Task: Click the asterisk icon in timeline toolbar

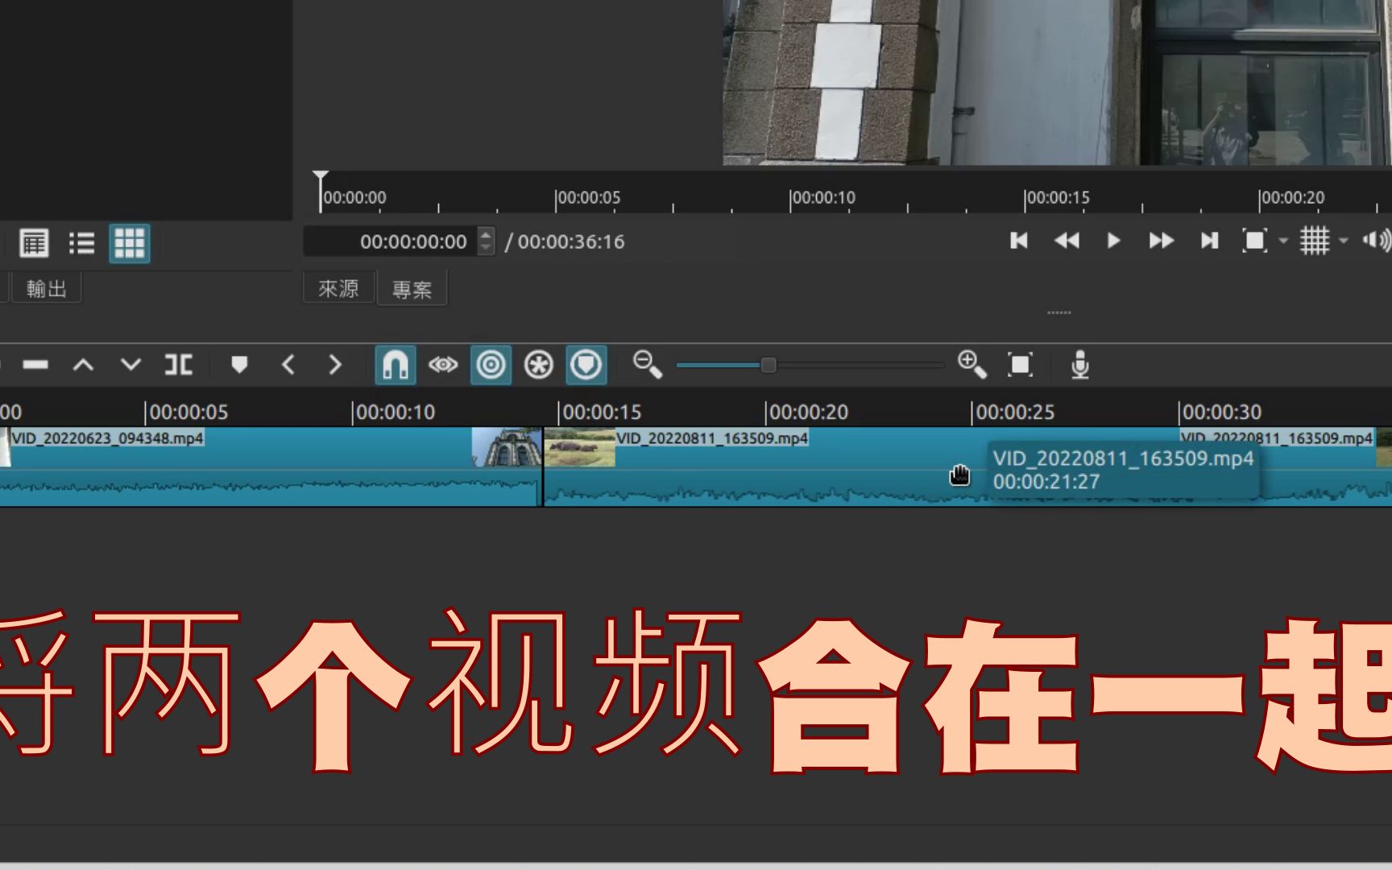Action: tap(538, 364)
